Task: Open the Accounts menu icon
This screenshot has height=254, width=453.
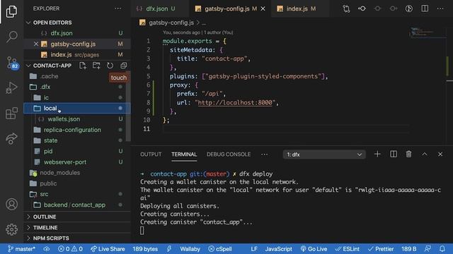Action: click(11, 204)
